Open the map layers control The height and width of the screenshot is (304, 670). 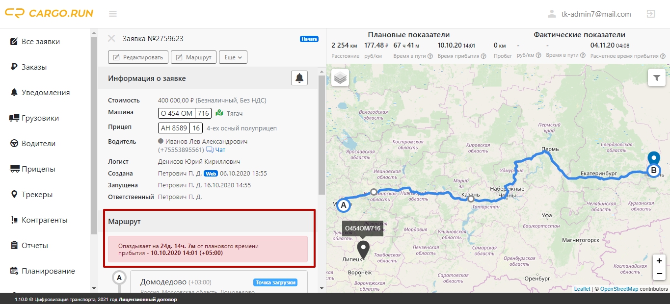(x=340, y=77)
